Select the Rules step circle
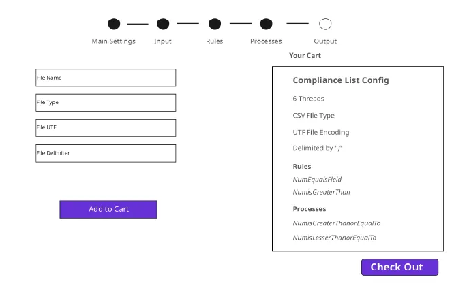 point(215,25)
